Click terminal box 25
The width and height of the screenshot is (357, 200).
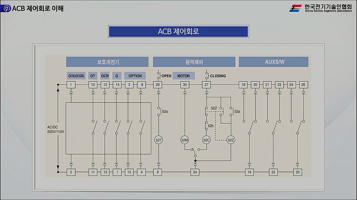click(x=298, y=172)
